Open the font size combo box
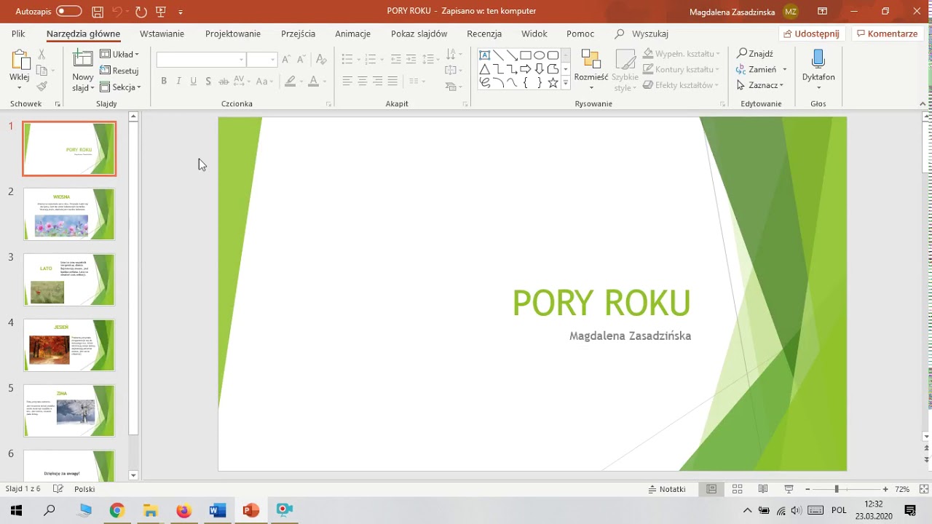This screenshot has width=932, height=524. click(261, 60)
